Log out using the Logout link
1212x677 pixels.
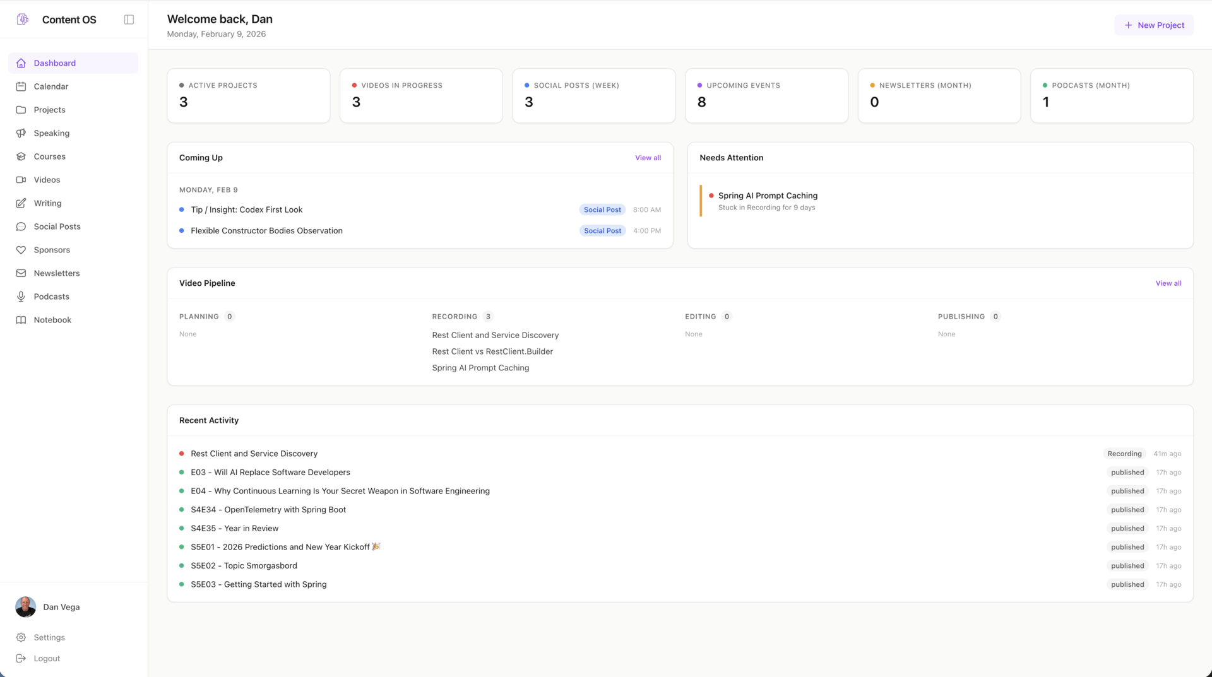[47, 658]
